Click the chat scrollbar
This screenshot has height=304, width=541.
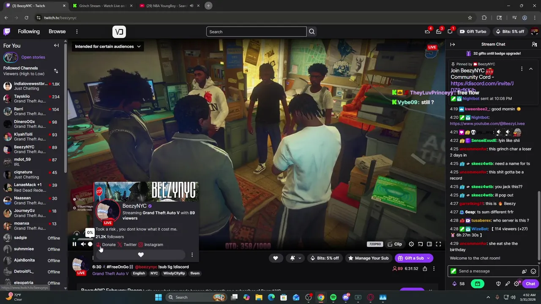click(538, 226)
